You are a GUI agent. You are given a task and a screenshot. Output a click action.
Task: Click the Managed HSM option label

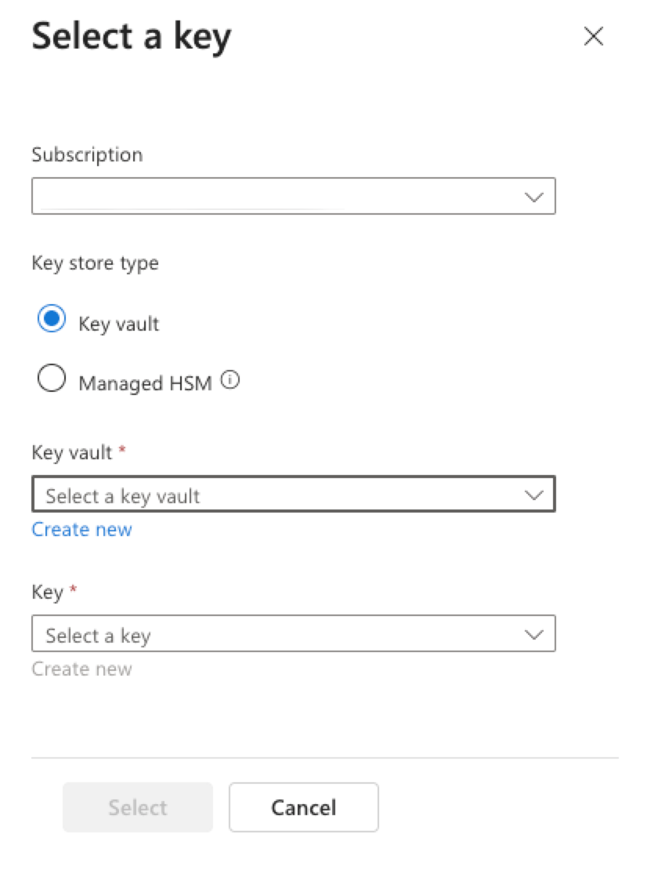[145, 382]
